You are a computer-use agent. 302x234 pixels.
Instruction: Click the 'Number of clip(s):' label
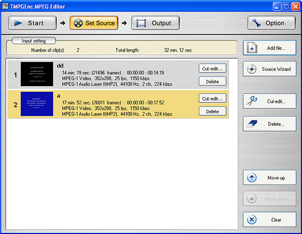pyautogui.click(x=48, y=50)
